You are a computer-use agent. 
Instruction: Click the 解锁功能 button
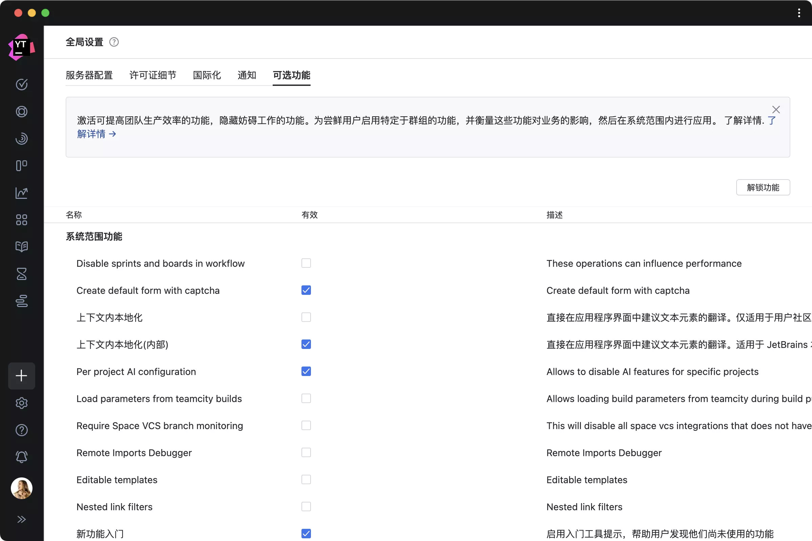763,187
